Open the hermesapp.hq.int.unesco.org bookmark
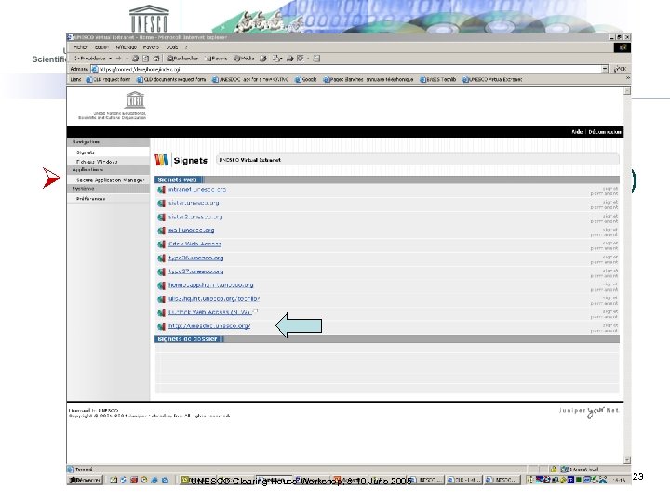 (210, 284)
